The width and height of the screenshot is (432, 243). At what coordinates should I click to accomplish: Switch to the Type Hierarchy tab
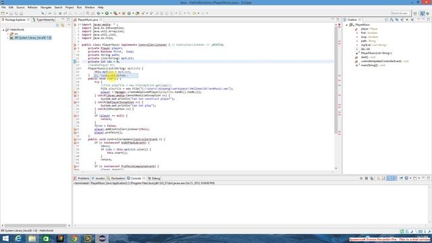(43, 20)
